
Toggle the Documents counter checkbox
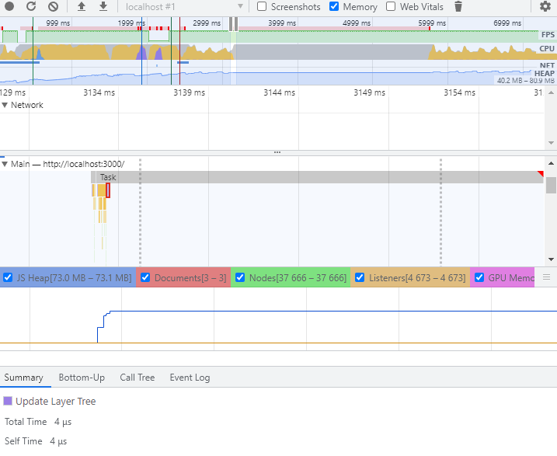click(x=145, y=277)
